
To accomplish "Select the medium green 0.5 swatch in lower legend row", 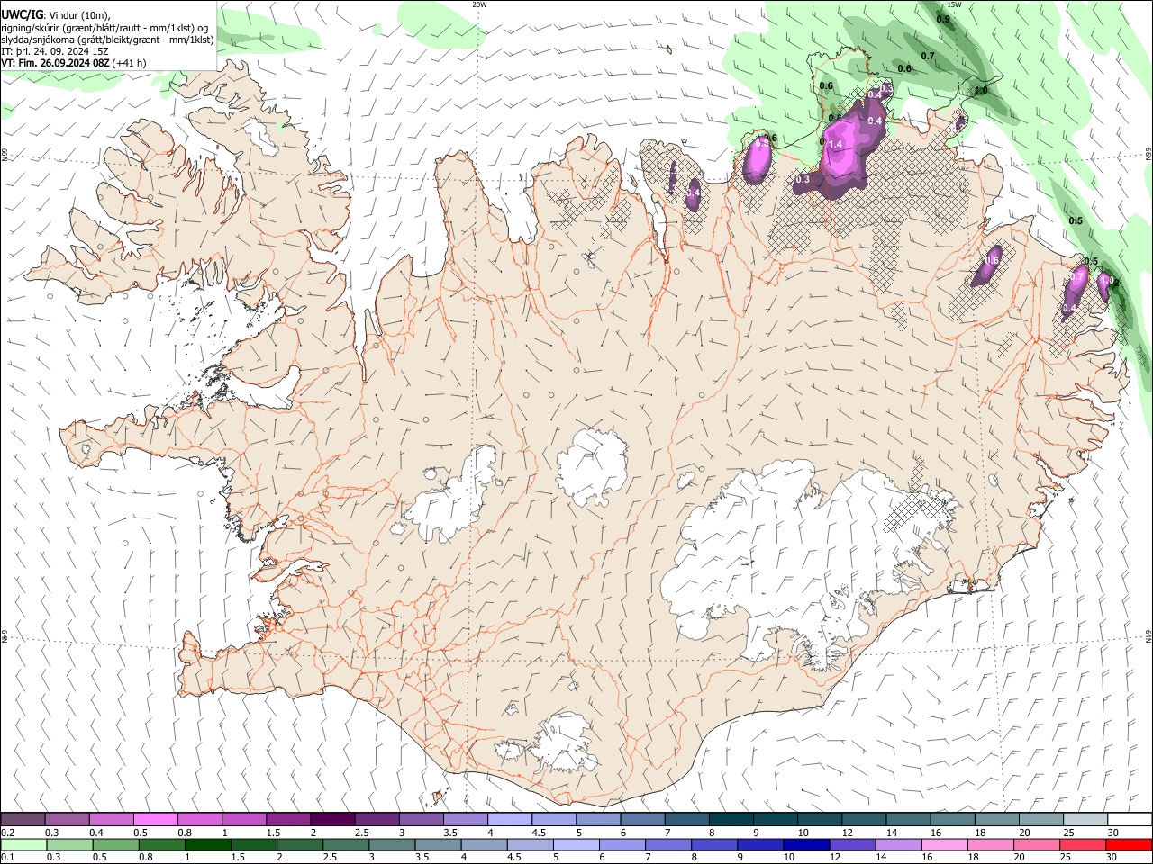I will pyautogui.click(x=114, y=845).
